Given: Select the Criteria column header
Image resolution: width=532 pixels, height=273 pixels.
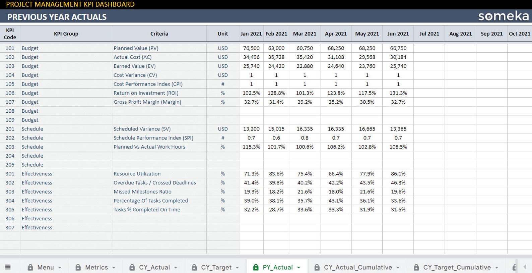Looking at the screenshot, I should 159,34.
